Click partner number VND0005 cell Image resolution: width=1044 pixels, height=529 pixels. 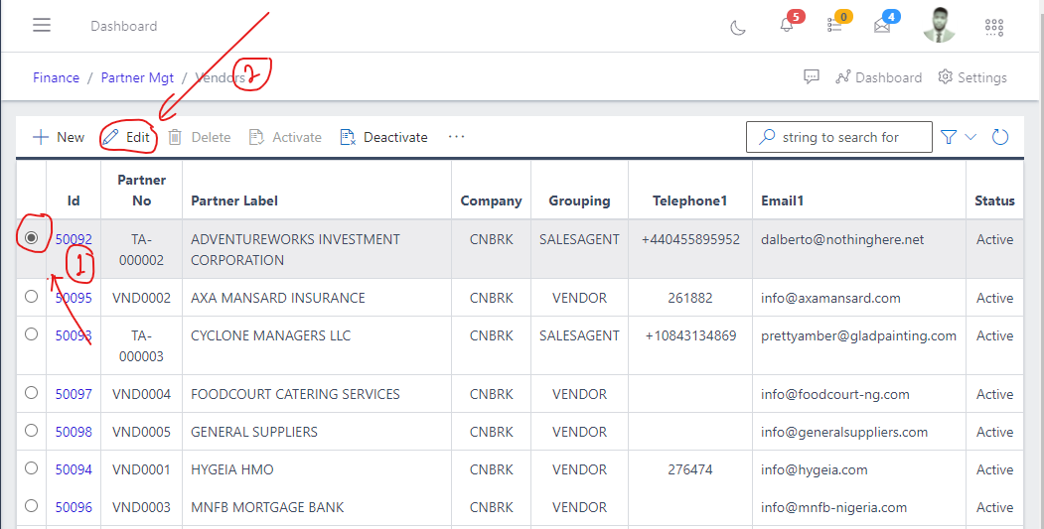pos(141,432)
